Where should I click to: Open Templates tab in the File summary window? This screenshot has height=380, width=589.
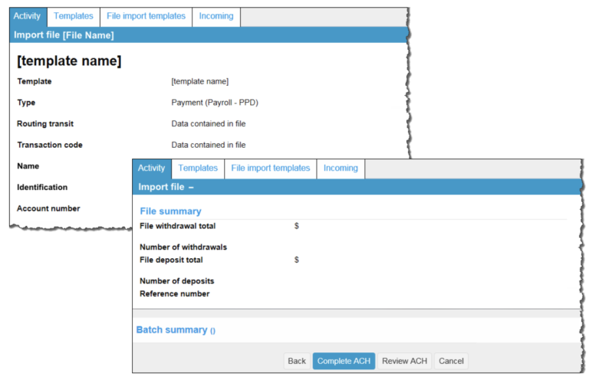click(x=198, y=169)
